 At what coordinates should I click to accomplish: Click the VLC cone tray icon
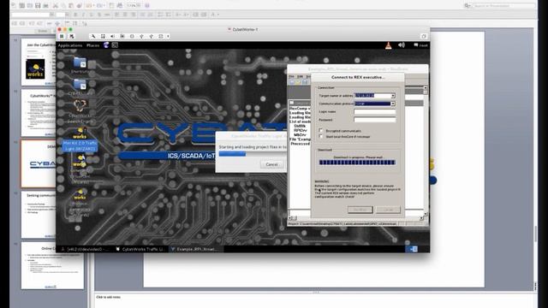point(388,45)
